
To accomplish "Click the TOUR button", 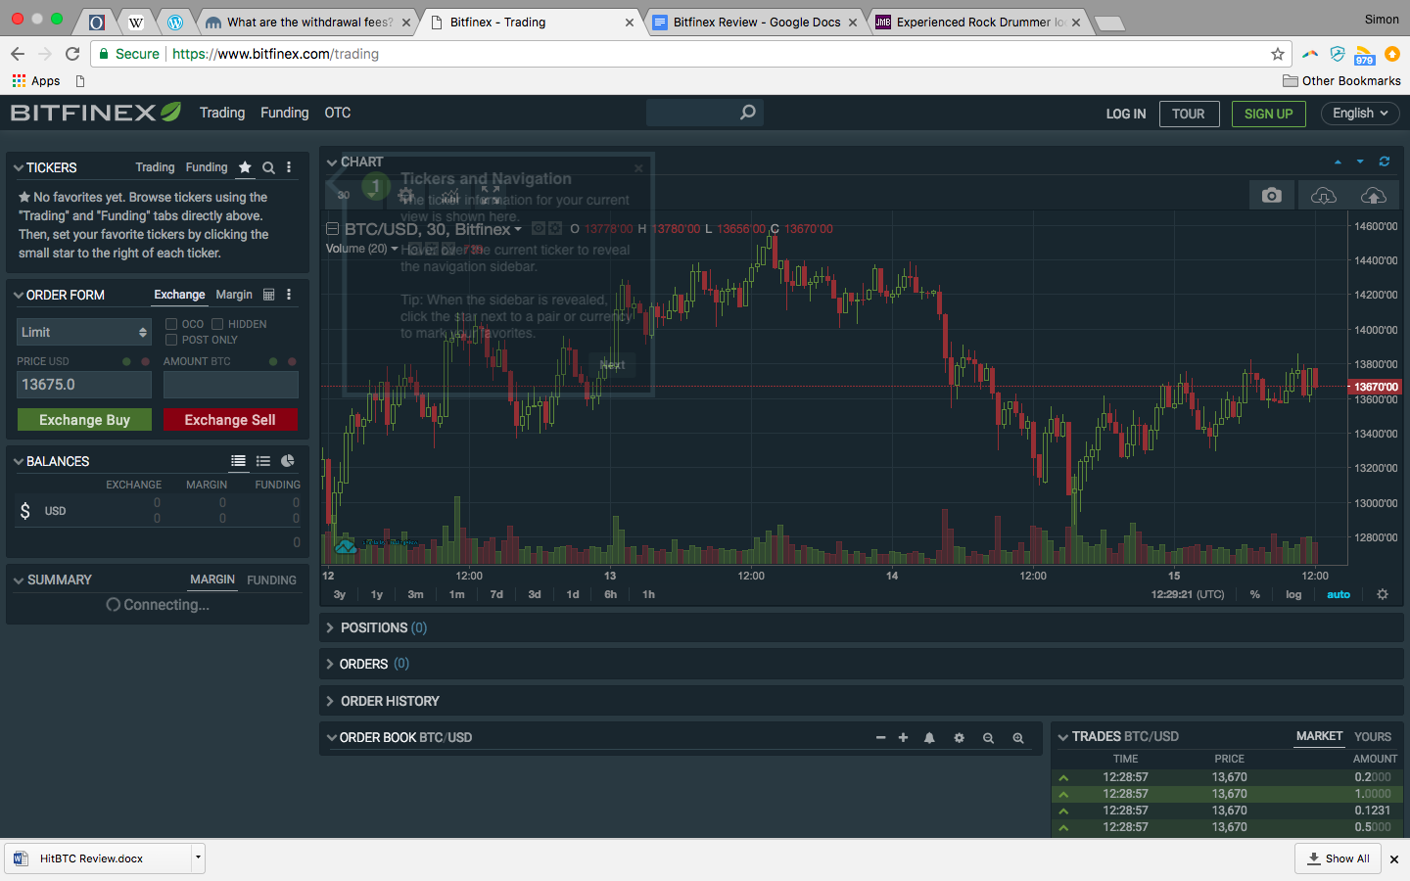I will (x=1189, y=114).
